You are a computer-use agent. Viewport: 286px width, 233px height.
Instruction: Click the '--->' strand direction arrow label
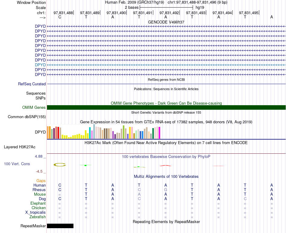coord(43,17)
